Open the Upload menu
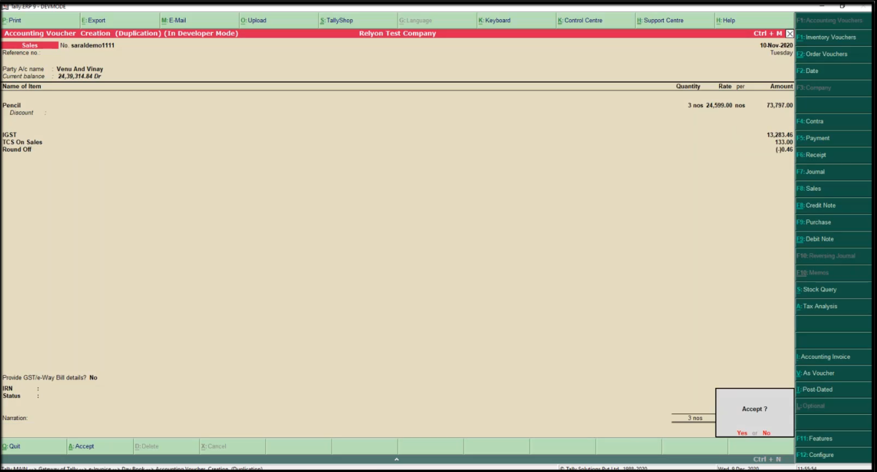Screen dimensions: 877x472 tap(278, 20)
